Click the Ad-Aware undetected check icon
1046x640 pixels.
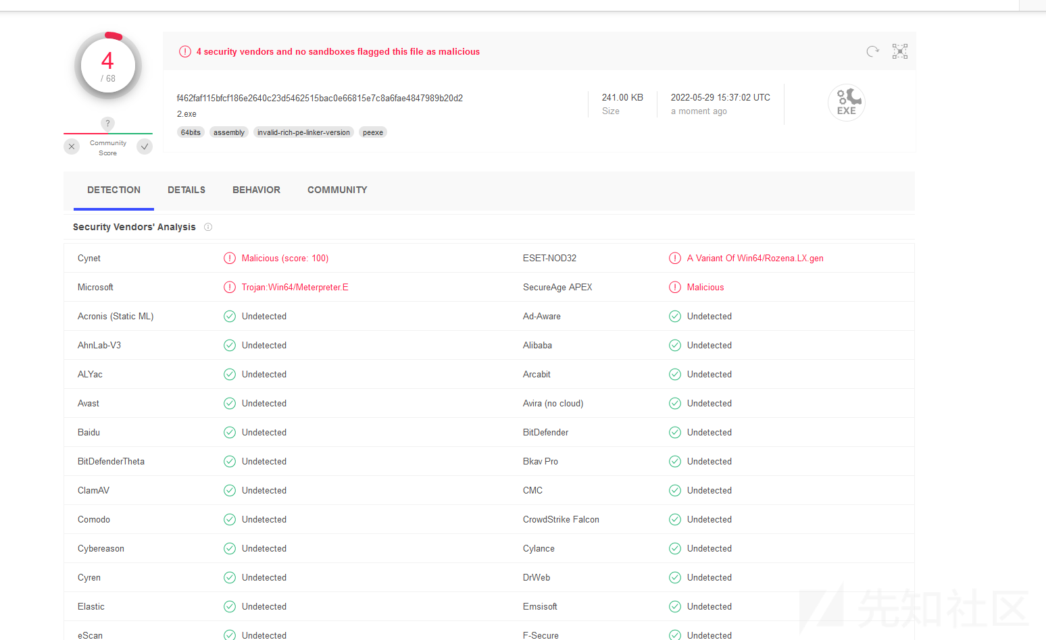675,316
